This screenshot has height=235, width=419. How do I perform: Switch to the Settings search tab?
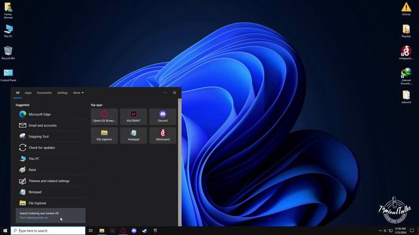point(63,93)
